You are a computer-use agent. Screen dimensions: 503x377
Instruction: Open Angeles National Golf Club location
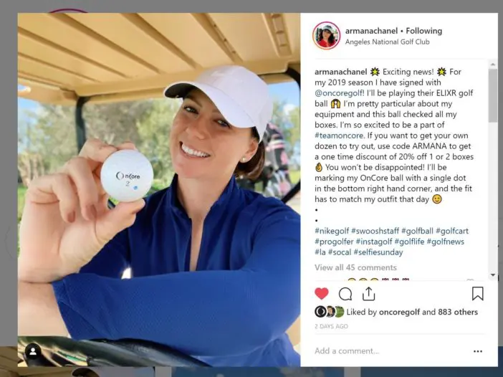coord(387,42)
